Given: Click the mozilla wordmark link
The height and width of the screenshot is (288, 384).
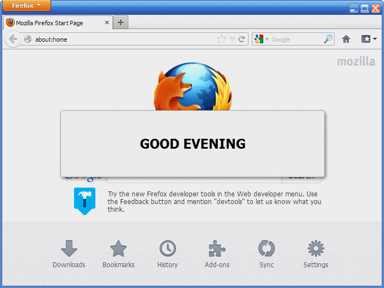Looking at the screenshot, I should click(x=356, y=61).
